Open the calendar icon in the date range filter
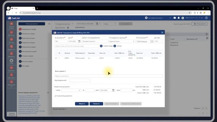Image resolution: width=217 pixels, height=122 pixels. 97,24
